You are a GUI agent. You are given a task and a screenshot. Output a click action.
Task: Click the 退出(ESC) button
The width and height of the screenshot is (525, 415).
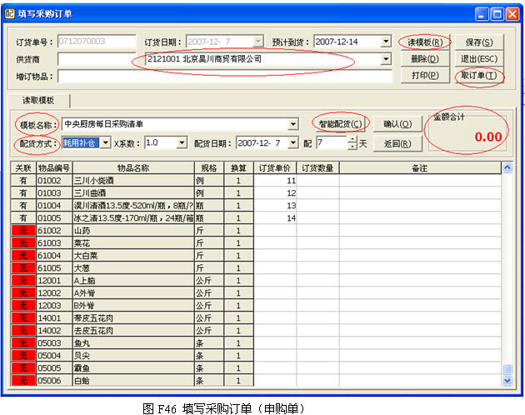click(x=479, y=59)
